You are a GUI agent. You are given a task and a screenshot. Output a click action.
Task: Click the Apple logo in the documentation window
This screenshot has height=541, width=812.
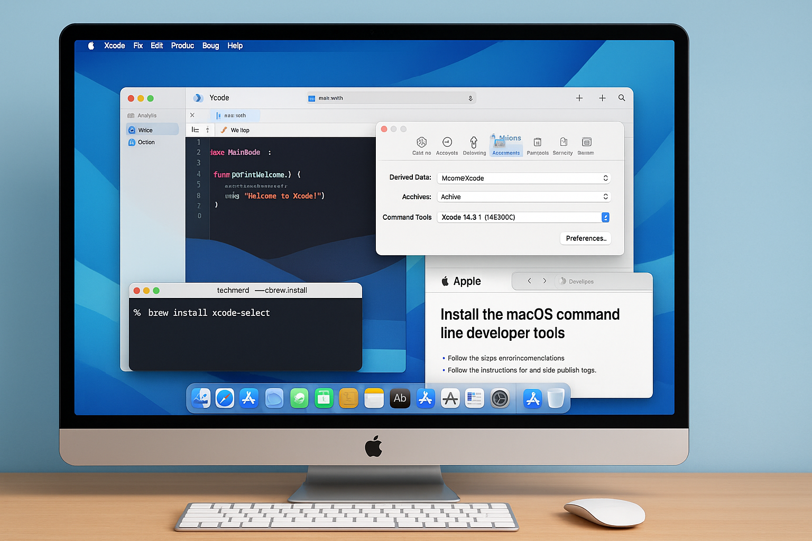click(445, 281)
